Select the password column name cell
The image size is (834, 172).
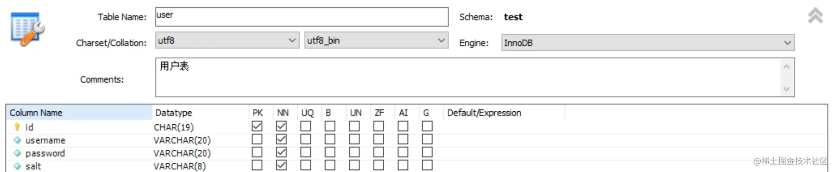(x=79, y=153)
